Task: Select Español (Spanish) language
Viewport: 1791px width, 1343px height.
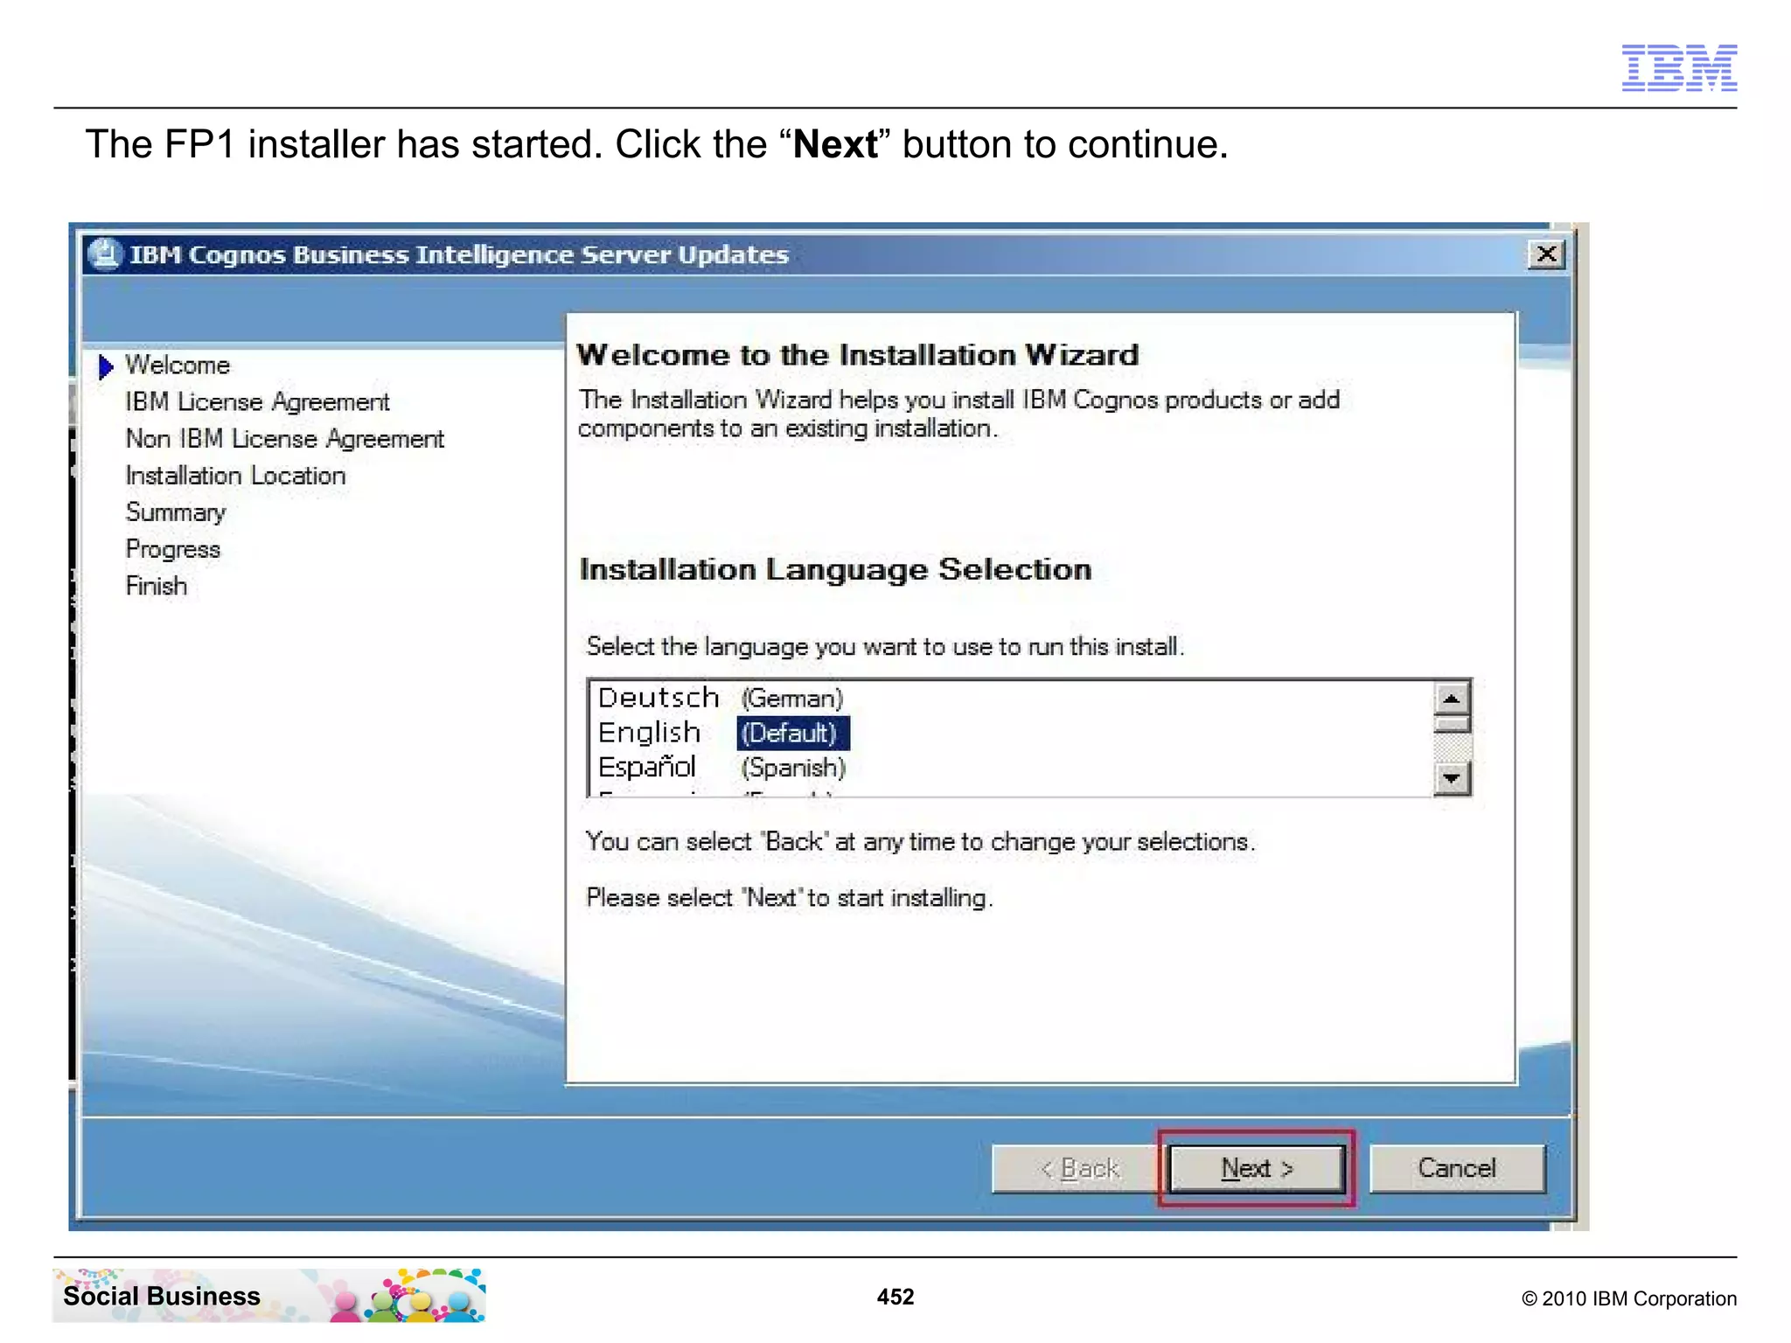Action: pos(722,768)
